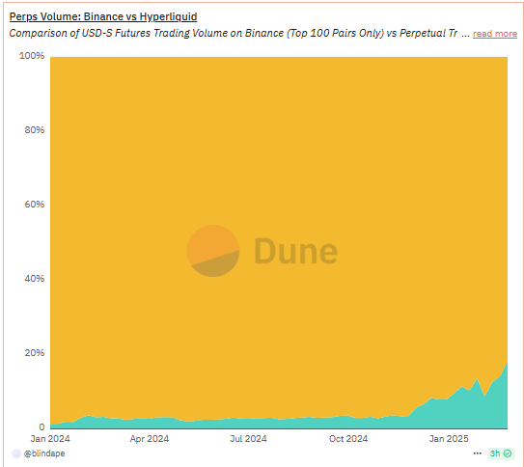Click the 0 y-axis label

tap(41, 426)
